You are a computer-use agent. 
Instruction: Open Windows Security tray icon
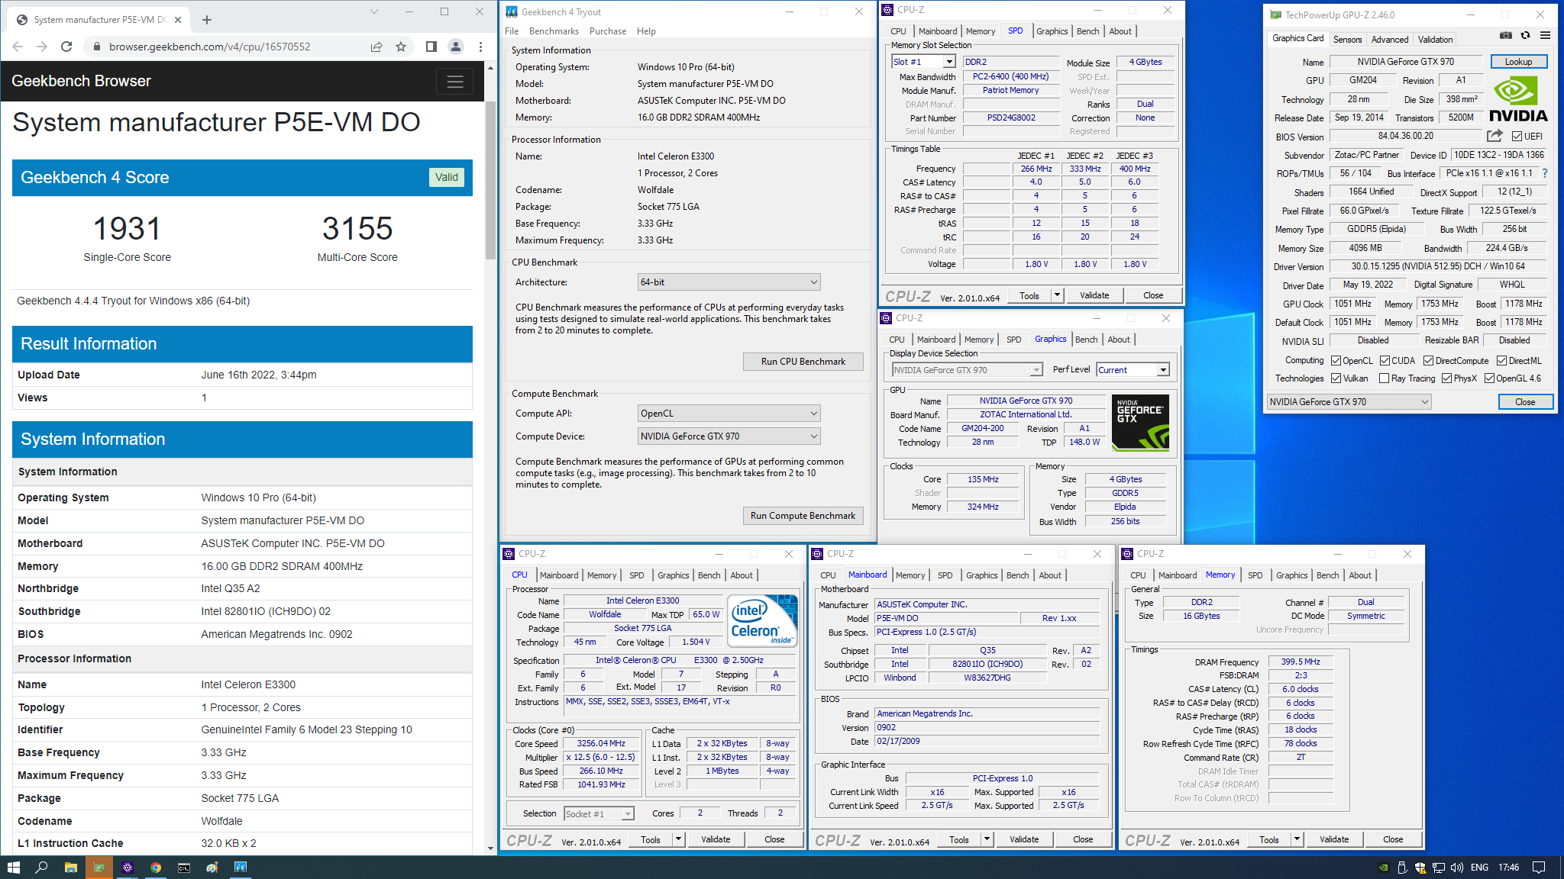[x=1420, y=868]
